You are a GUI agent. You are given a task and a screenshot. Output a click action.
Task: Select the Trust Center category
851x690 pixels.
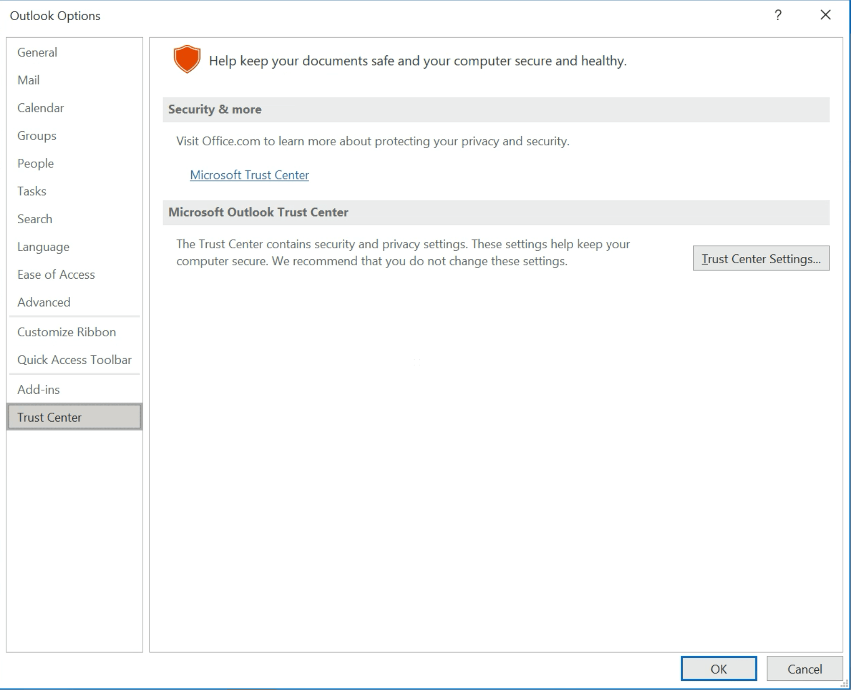tap(75, 417)
